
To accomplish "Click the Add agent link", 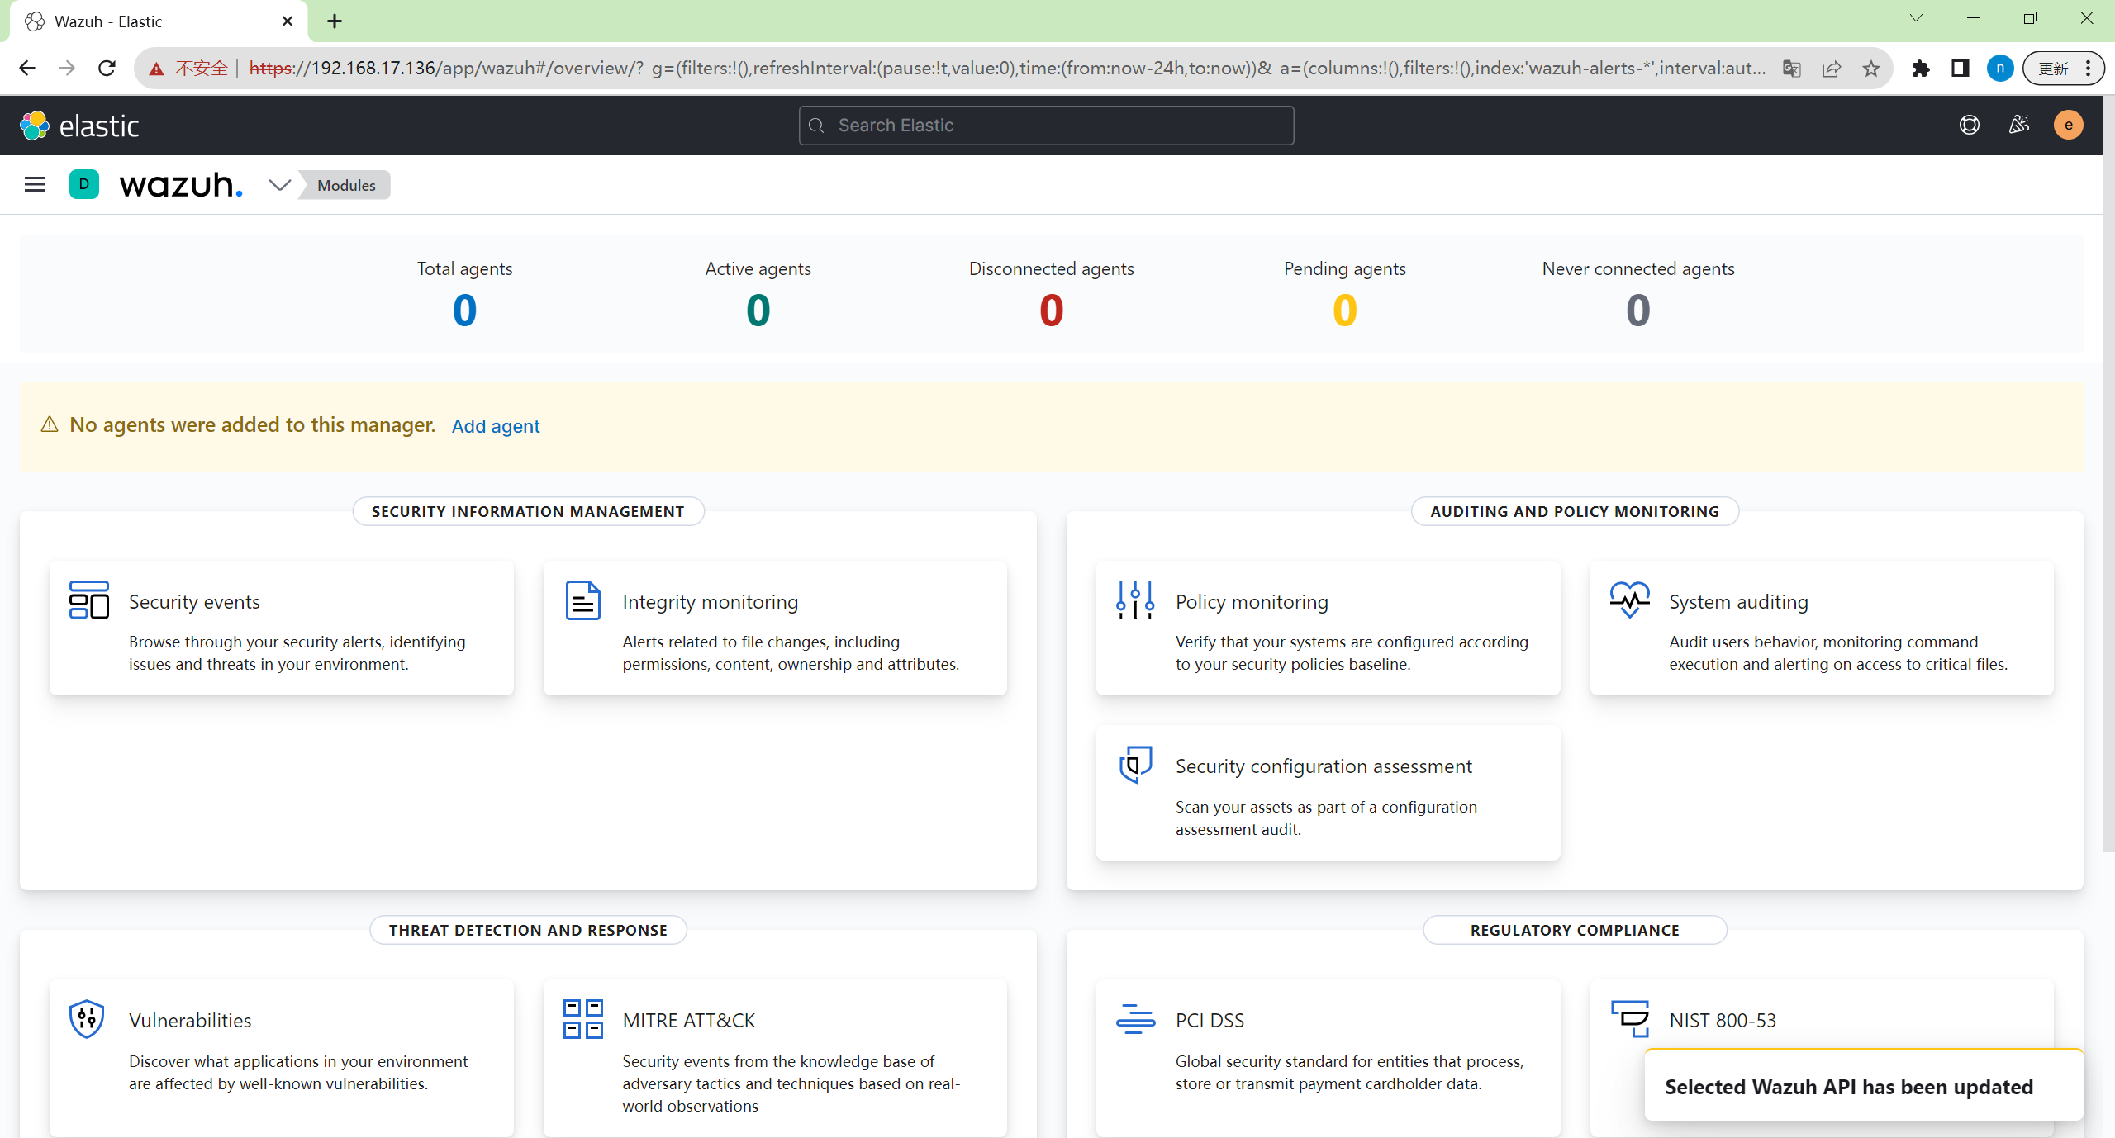I will tap(496, 426).
